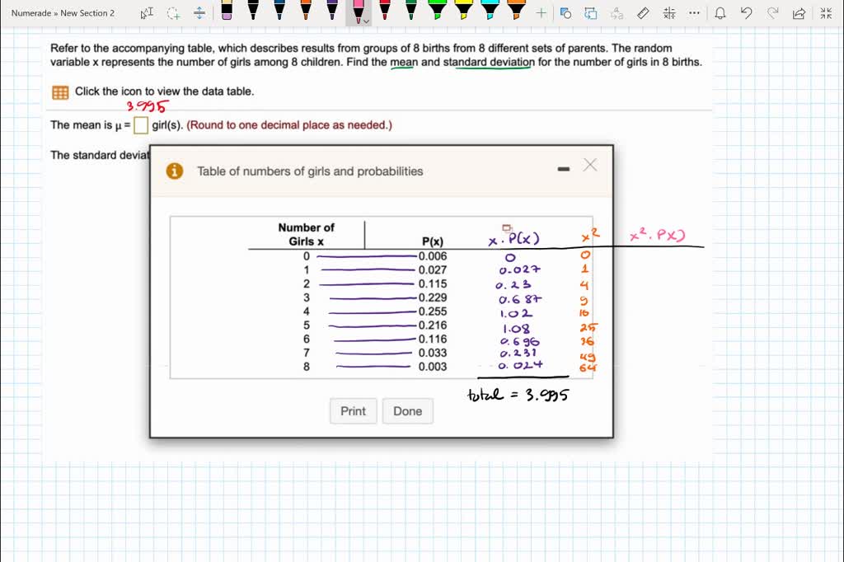
Task: Select the pencil tool with eraser tip
Action: (227, 12)
